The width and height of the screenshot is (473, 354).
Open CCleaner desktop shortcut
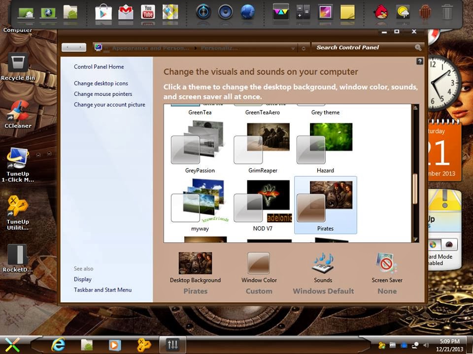pyautogui.click(x=18, y=115)
